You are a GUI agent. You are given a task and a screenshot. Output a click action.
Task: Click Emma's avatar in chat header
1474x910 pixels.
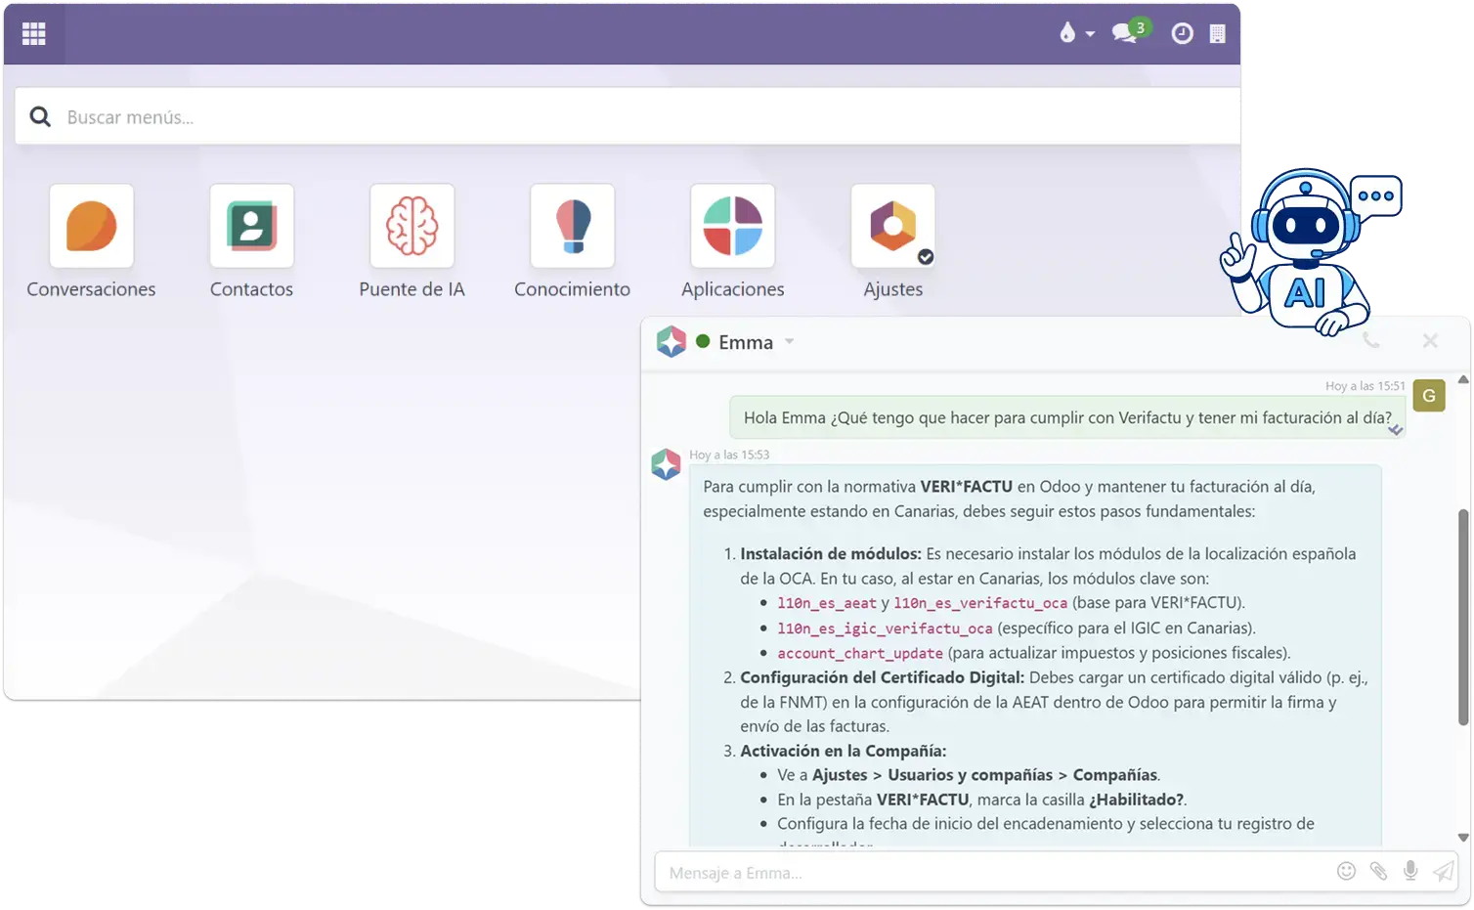(x=672, y=342)
